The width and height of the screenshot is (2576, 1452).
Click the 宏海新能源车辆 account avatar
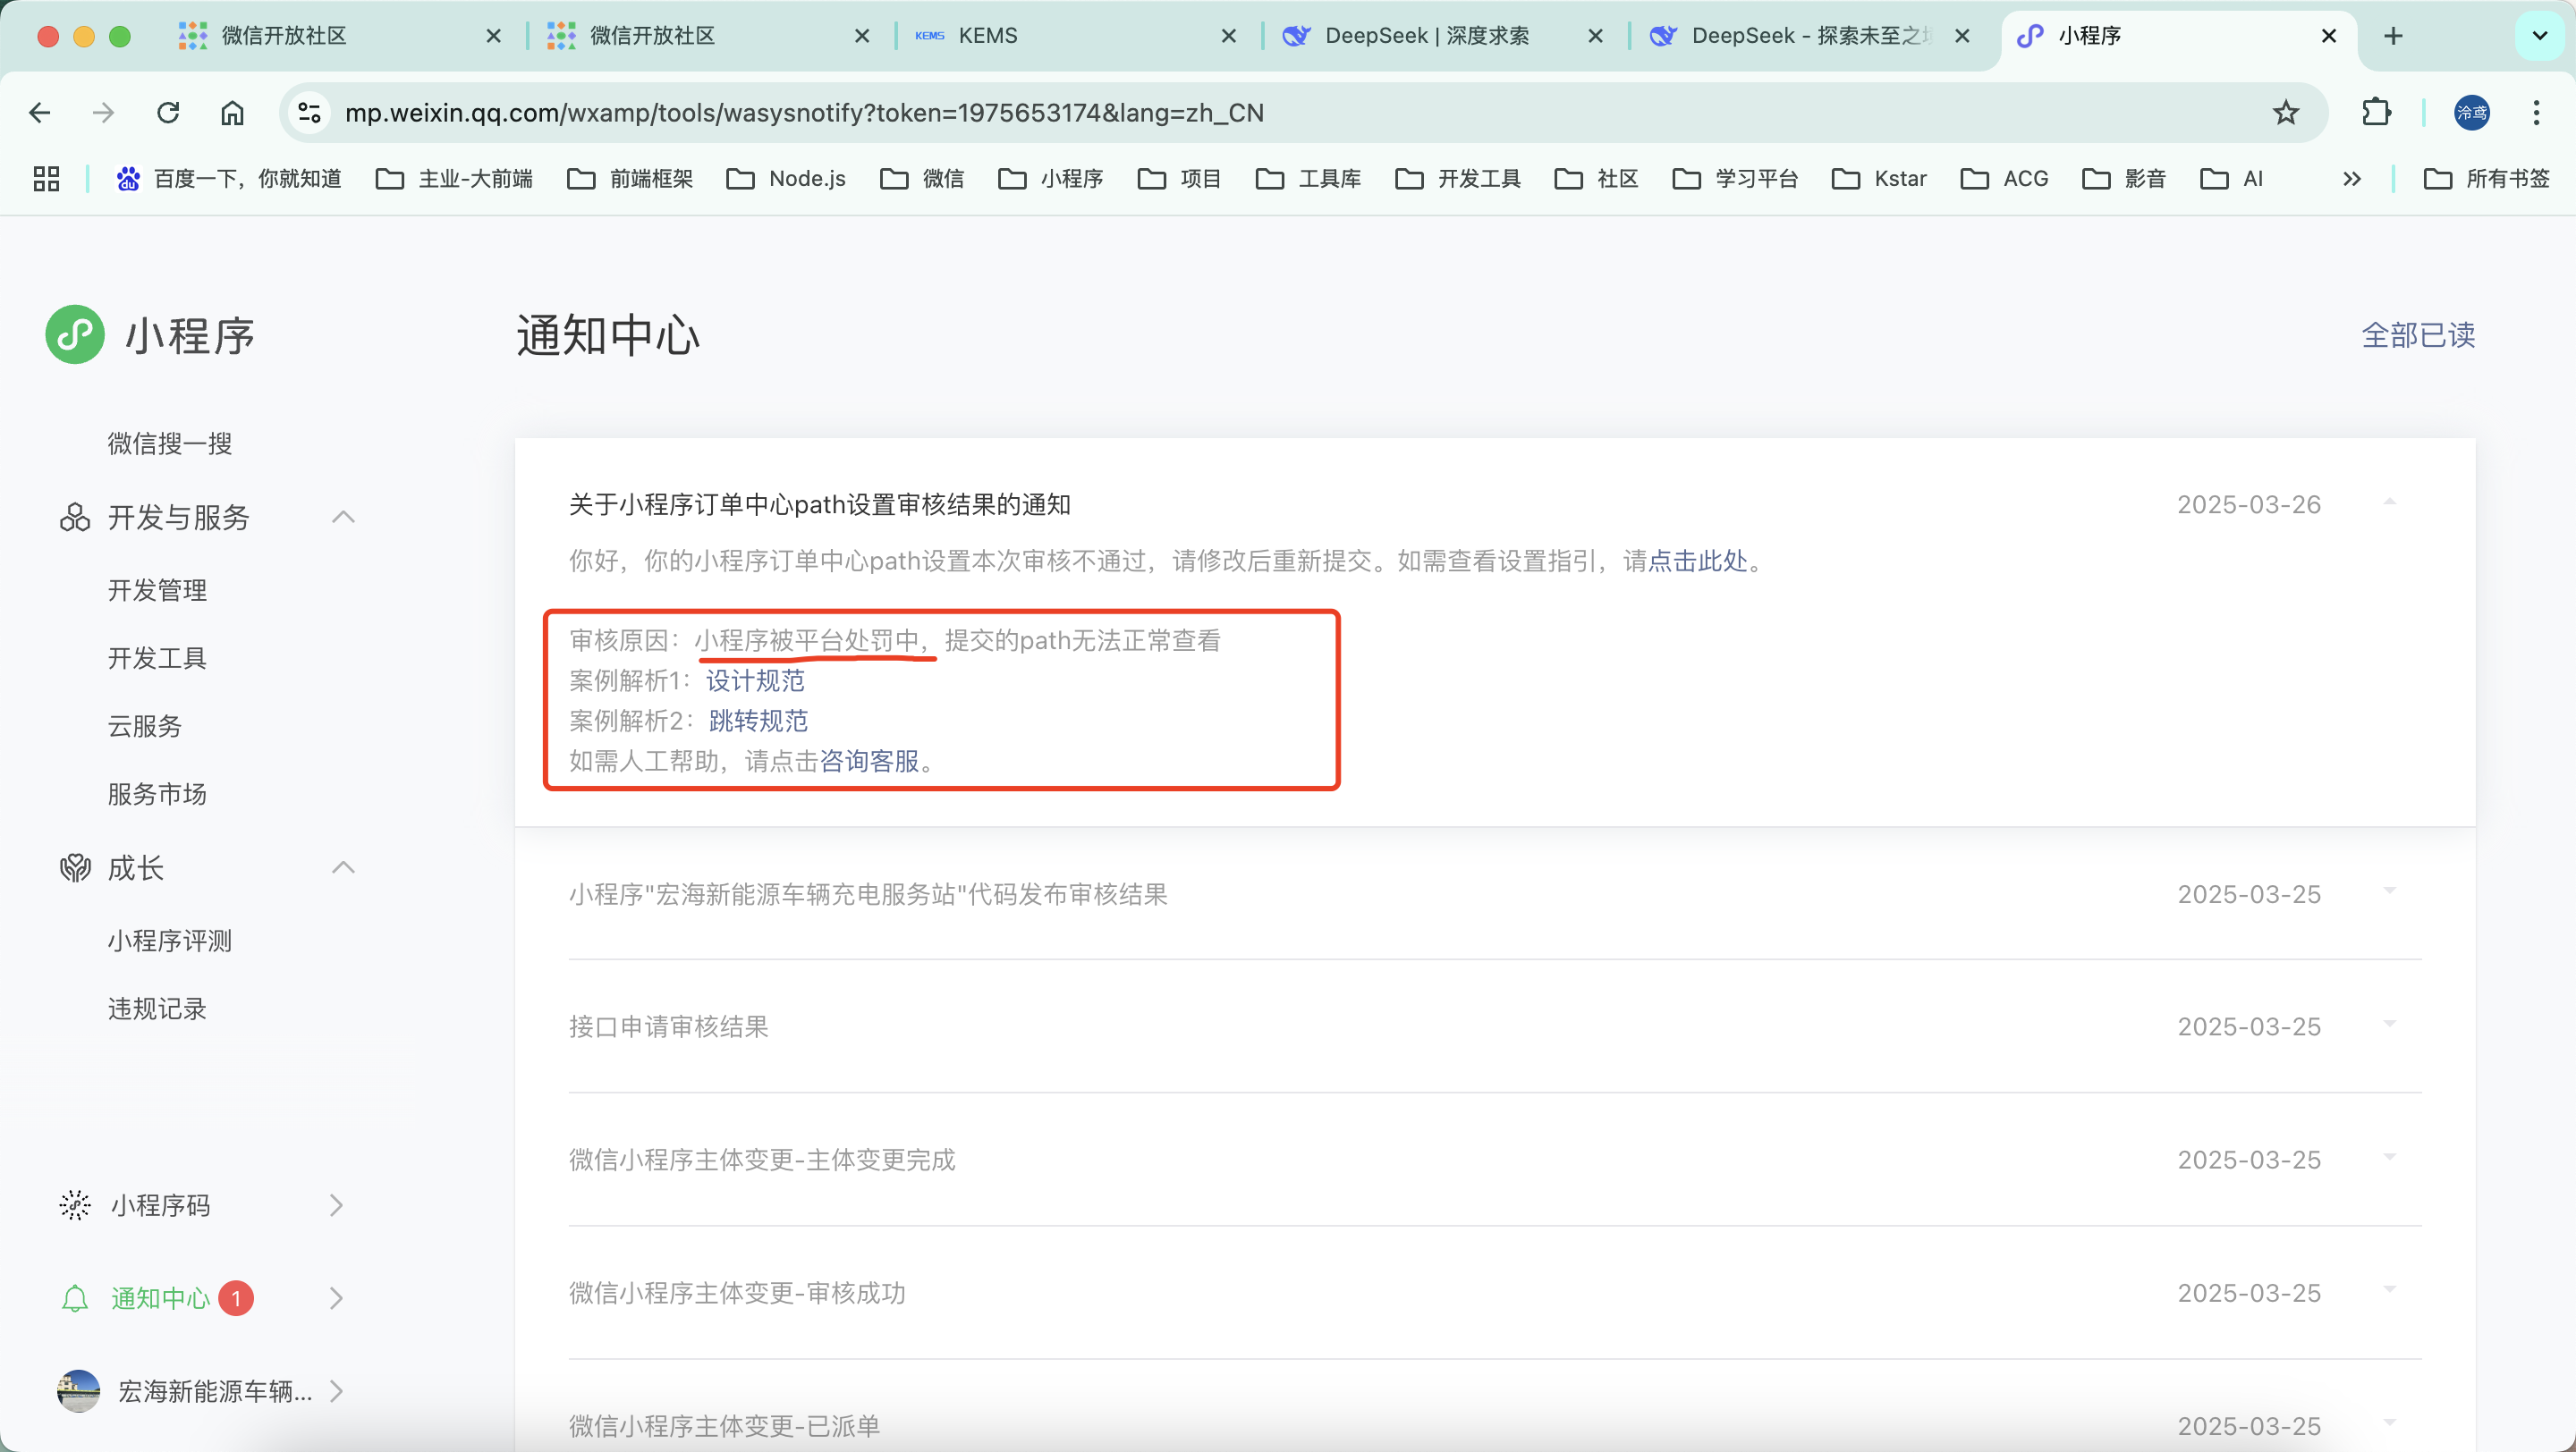click(x=78, y=1391)
